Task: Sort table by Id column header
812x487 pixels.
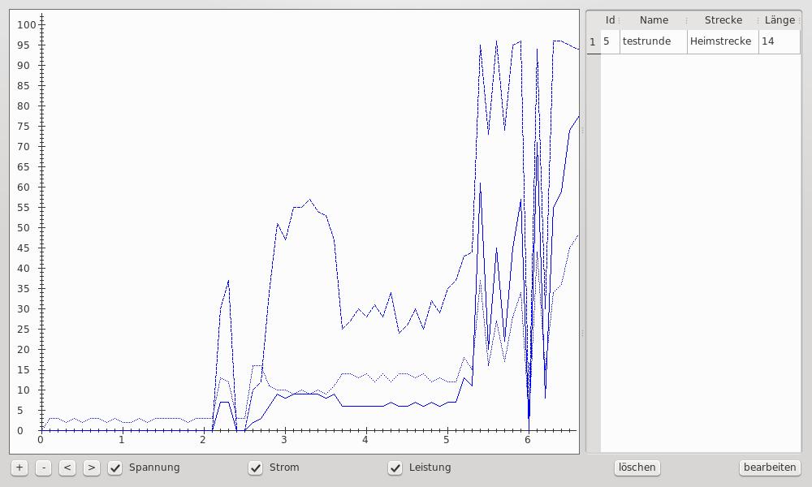Action: pyautogui.click(x=610, y=20)
